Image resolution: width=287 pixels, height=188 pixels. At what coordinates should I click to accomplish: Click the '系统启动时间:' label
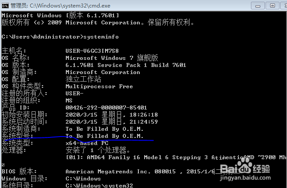pos(24,122)
